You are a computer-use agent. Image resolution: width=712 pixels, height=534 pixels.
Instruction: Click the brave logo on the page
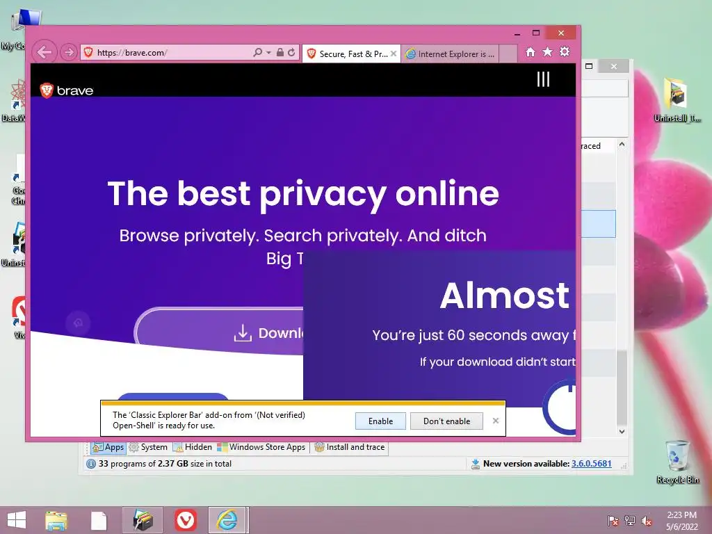[x=66, y=90]
